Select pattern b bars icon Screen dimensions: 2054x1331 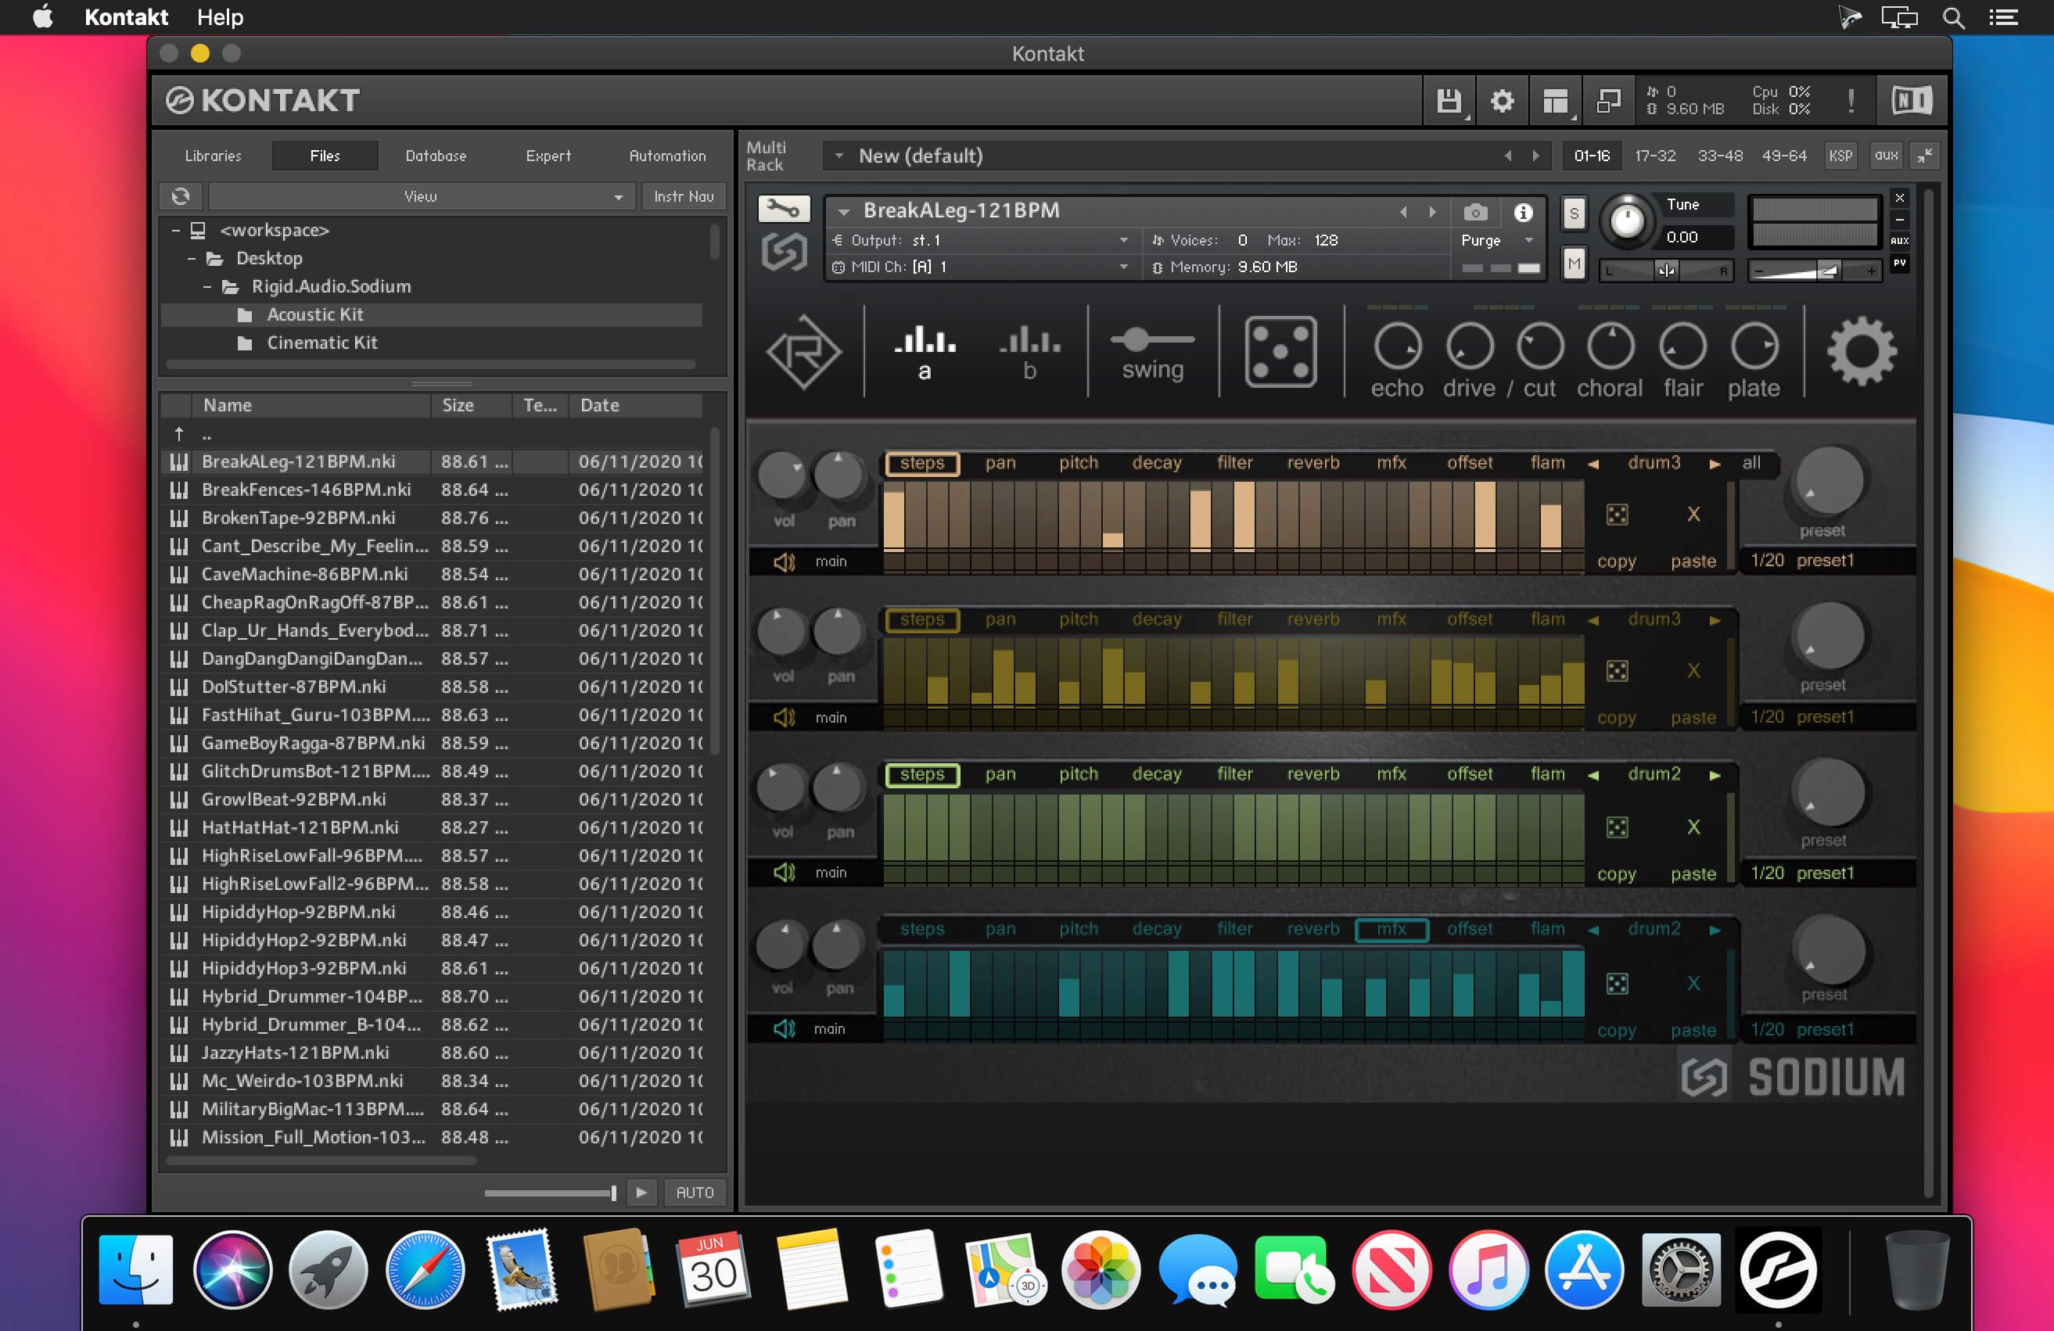pos(1029,352)
